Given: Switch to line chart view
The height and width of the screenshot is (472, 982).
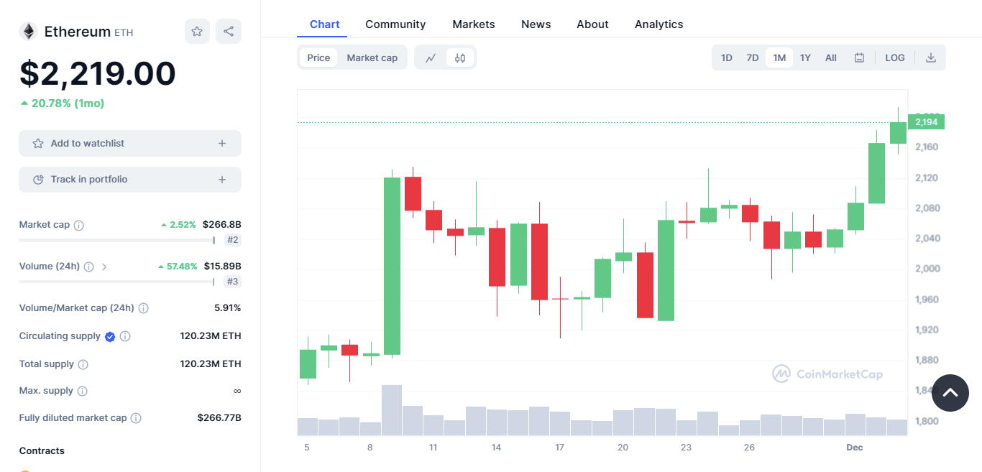Looking at the screenshot, I should click(x=431, y=57).
